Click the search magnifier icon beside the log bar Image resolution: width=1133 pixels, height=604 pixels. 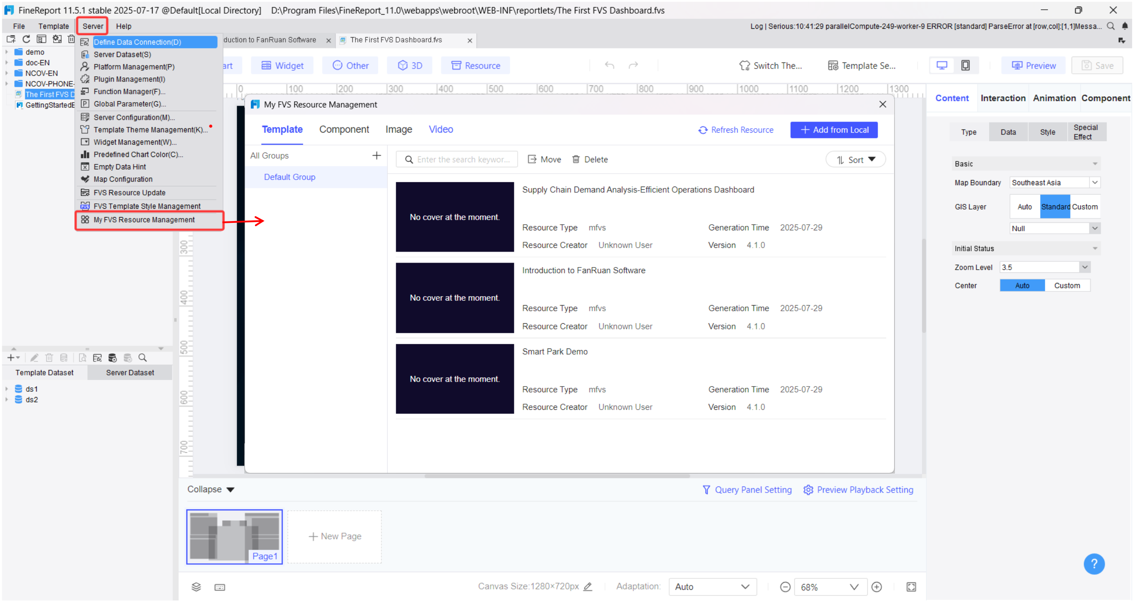click(1111, 27)
